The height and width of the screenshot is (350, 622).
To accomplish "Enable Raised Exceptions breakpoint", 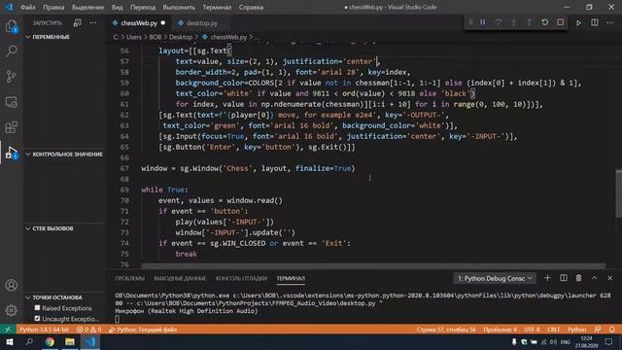I will [37, 307].
